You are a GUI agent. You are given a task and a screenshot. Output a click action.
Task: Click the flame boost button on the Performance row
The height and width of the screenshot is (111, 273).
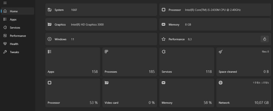265,39
